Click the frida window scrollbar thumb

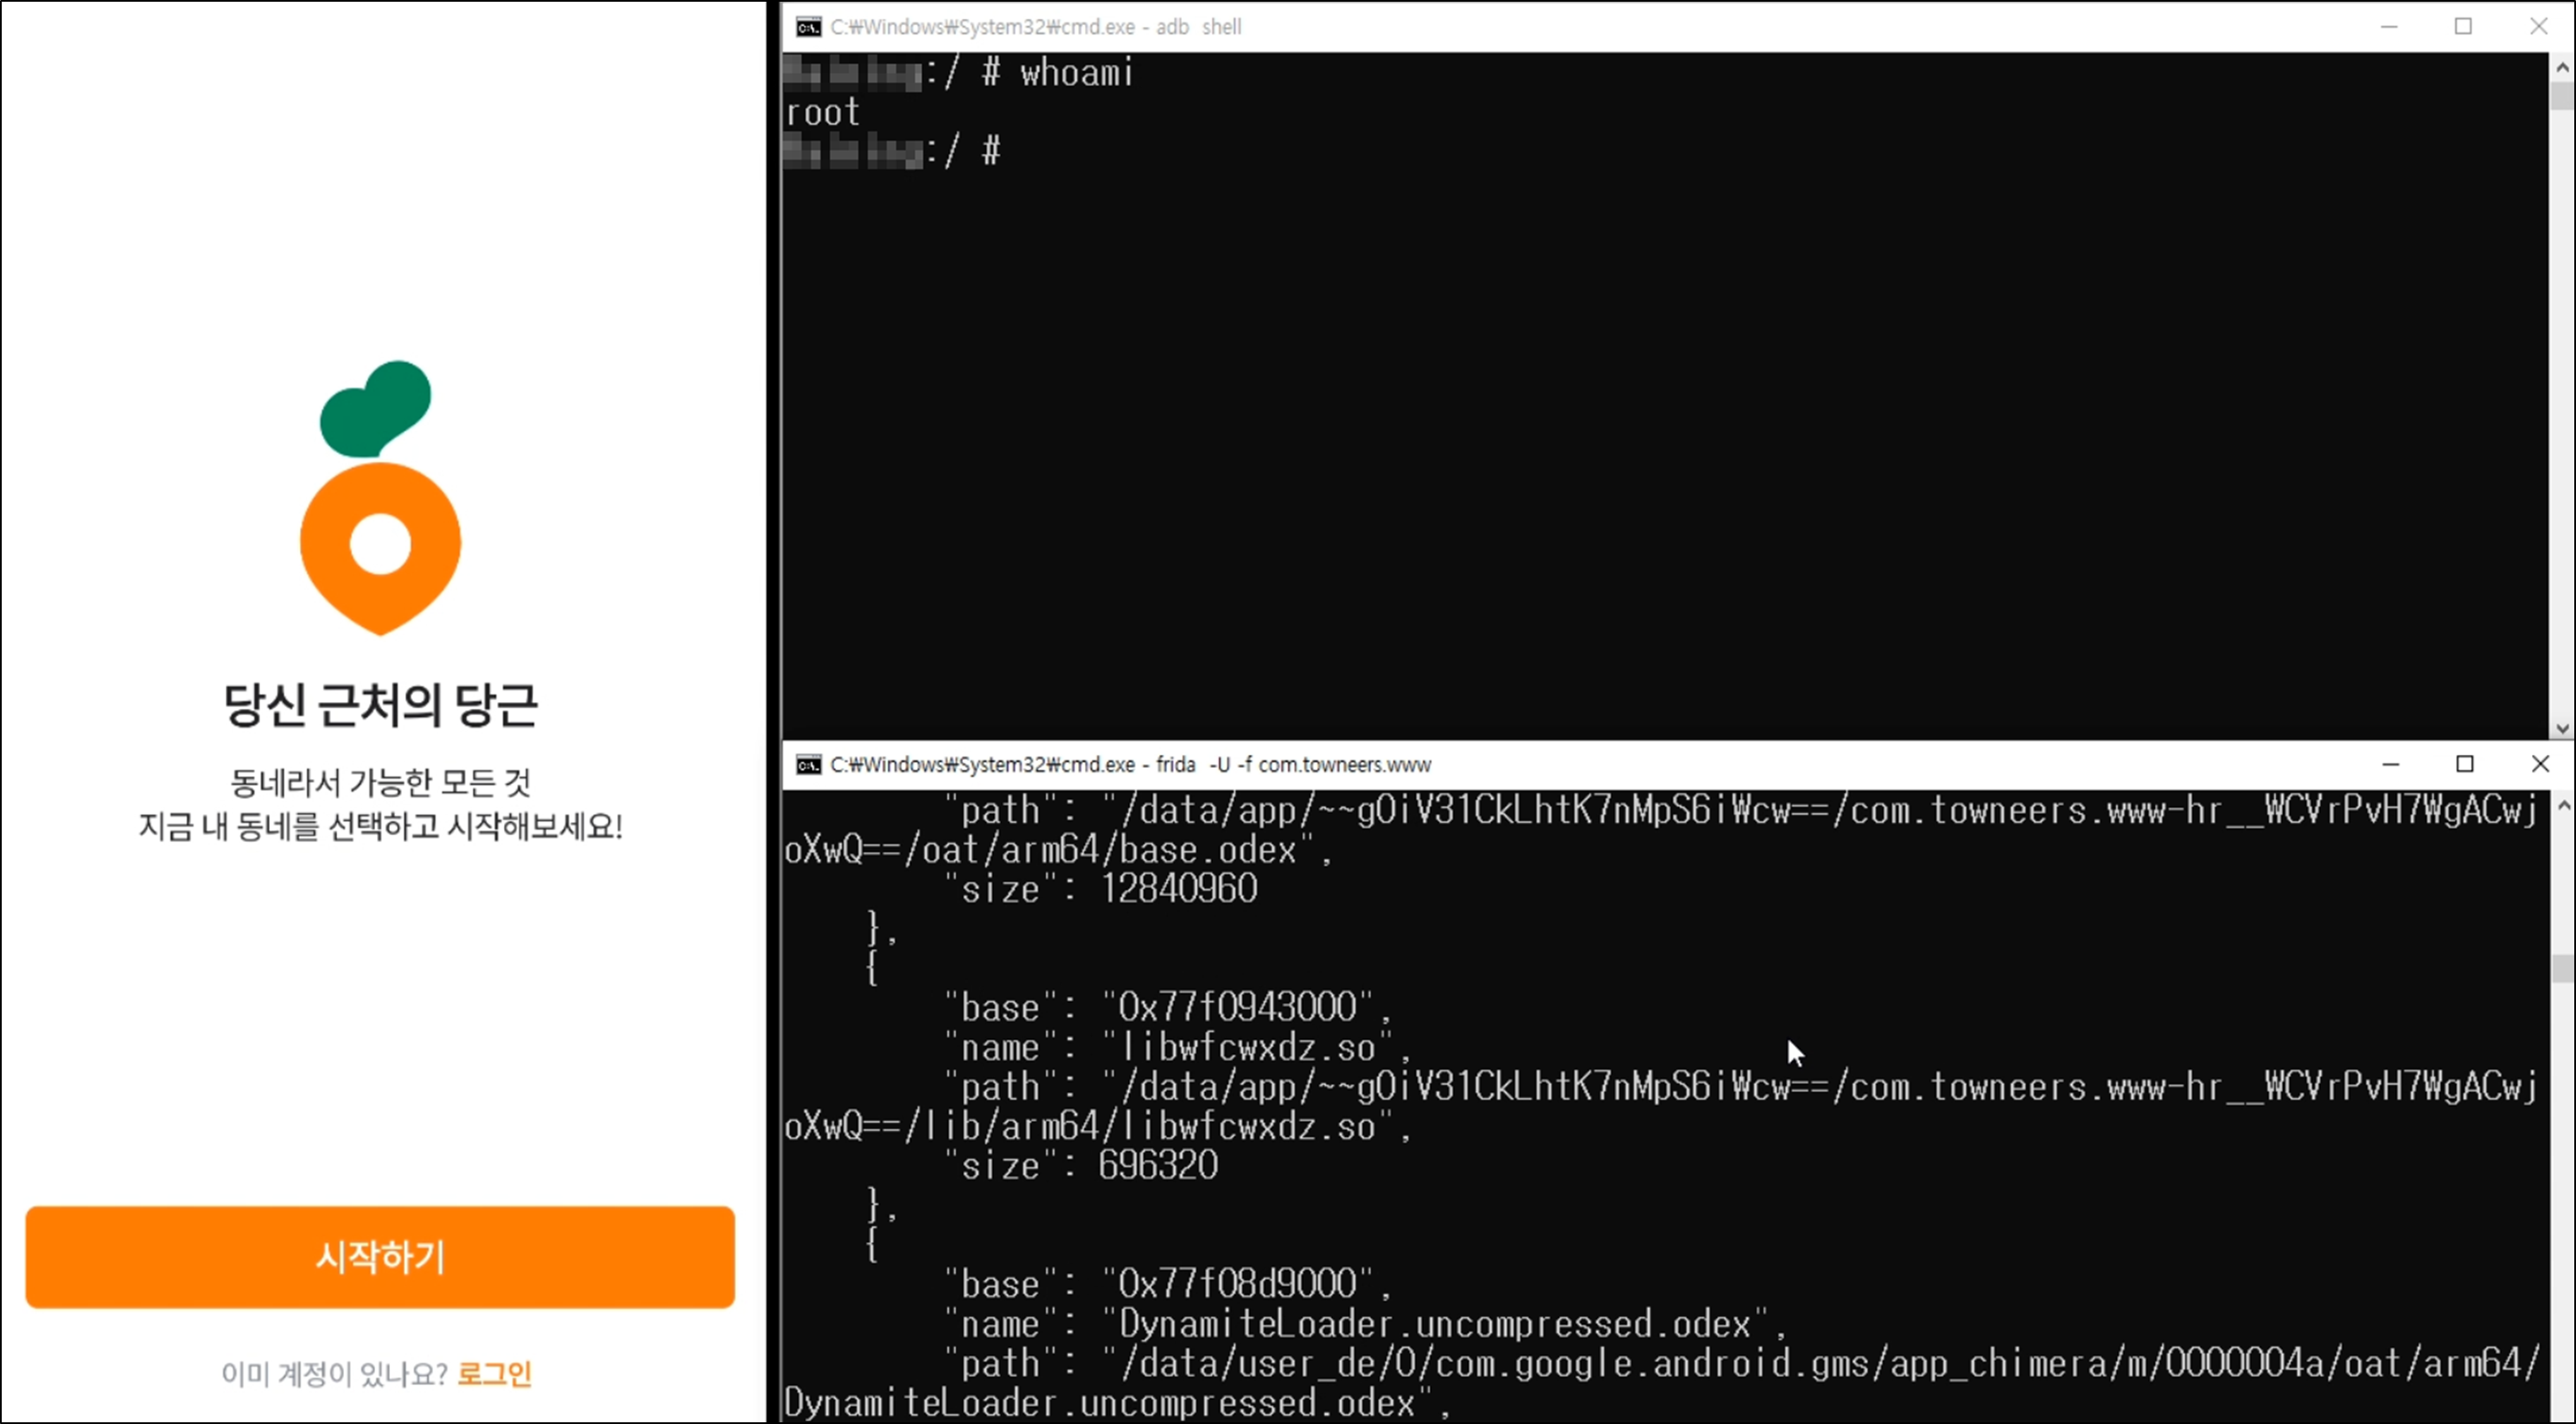(x=2562, y=968)
